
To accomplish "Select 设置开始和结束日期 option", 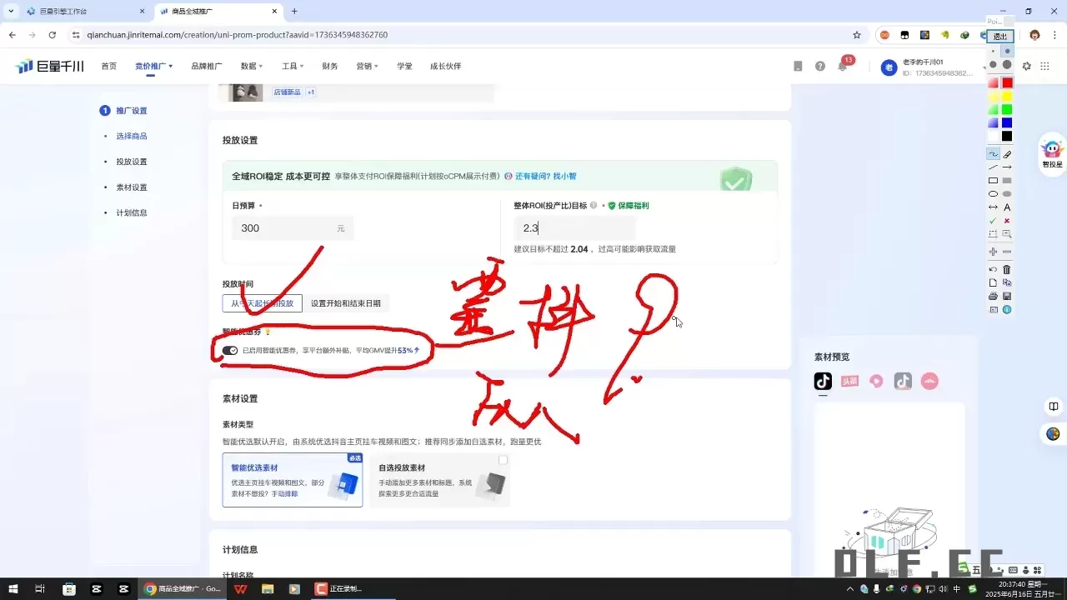I will tap(346, 302).
